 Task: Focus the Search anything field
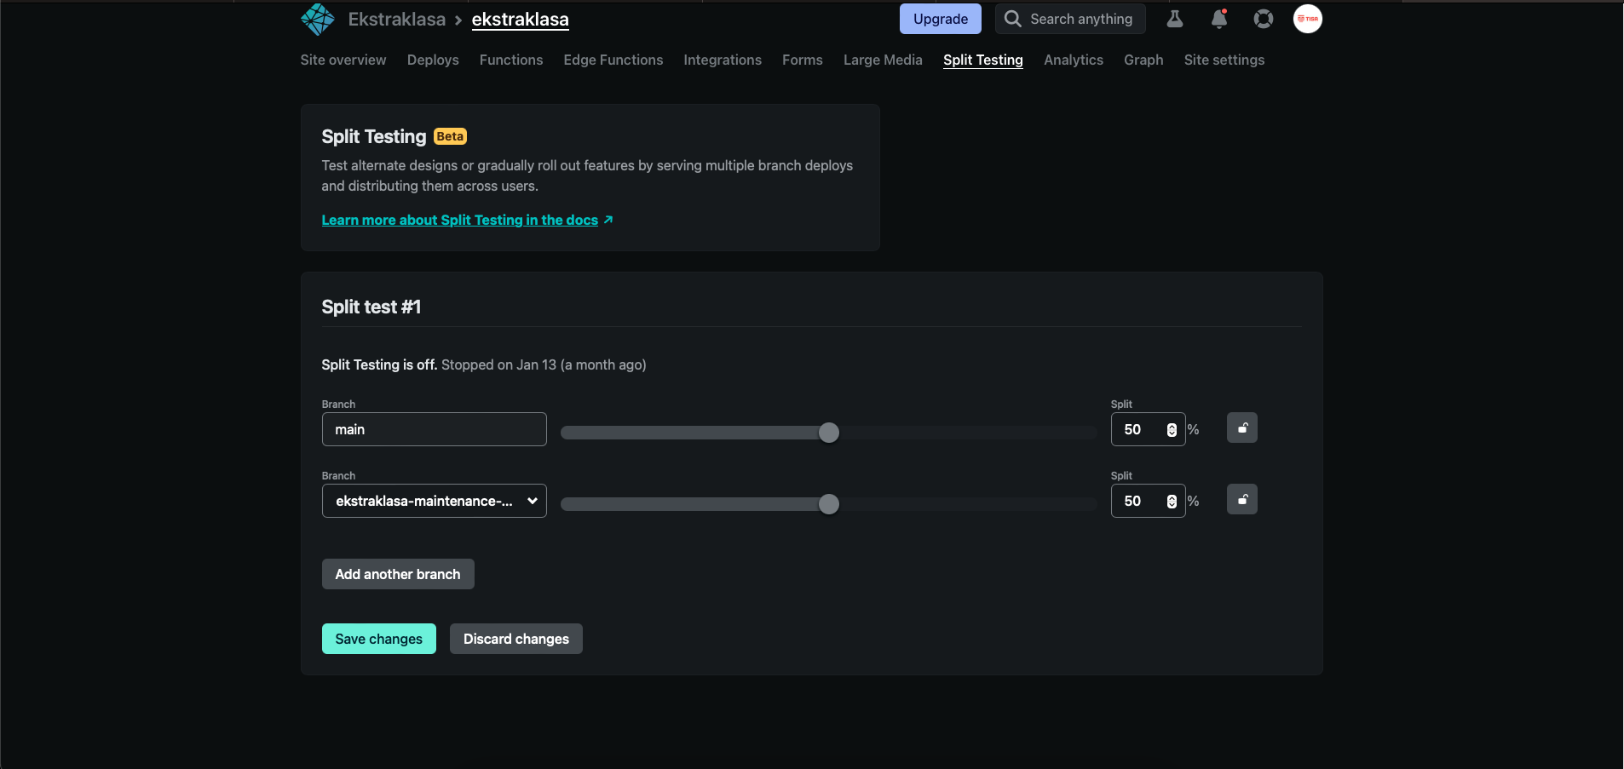pos(1071,19)
